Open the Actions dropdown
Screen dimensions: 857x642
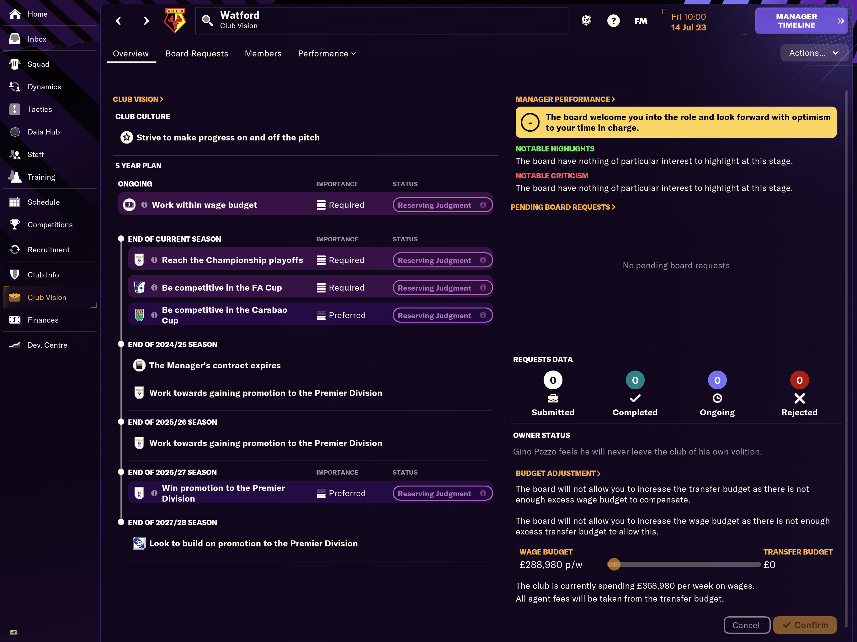click(814, 53)
